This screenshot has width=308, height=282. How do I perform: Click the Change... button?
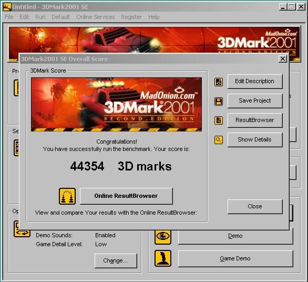coord(116,261)
